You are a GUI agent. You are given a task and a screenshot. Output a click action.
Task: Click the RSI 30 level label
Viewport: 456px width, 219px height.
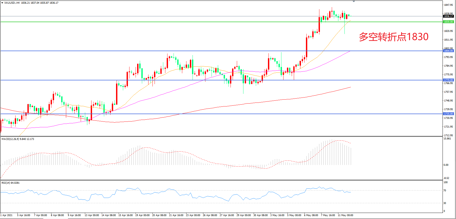(445, 203)
